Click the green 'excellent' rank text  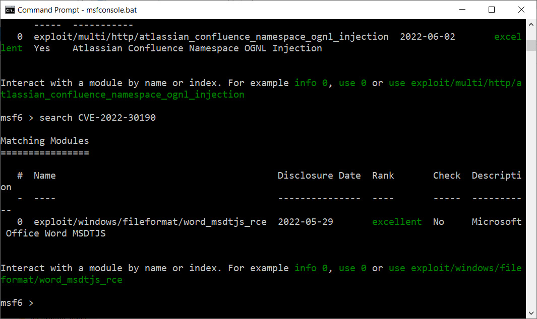coord(396,221)
